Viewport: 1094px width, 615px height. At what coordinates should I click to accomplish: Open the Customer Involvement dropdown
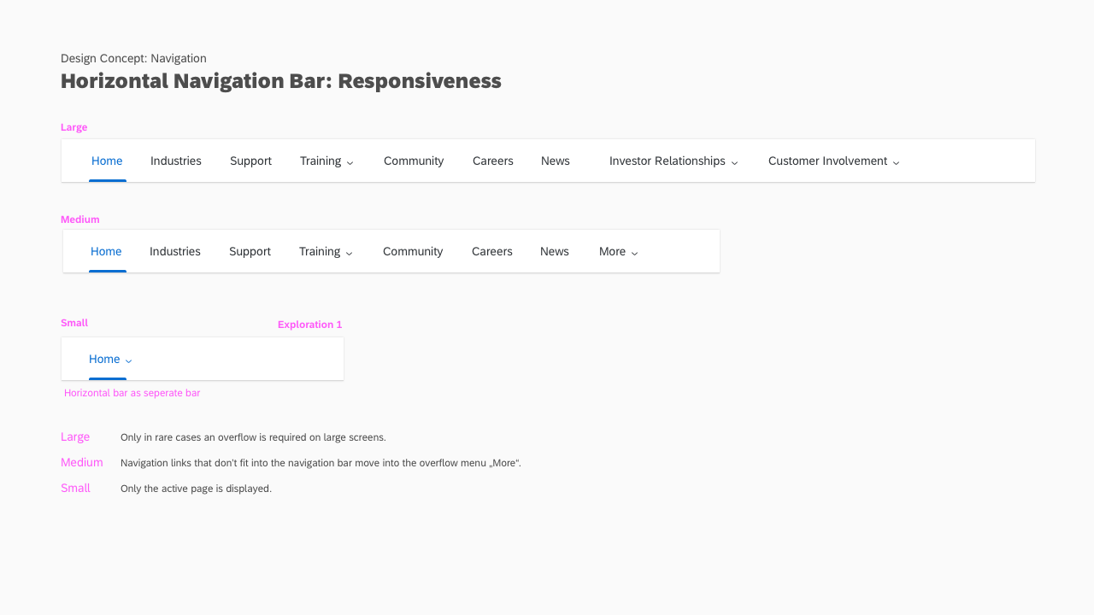pyautogui.click(x=832, y=161)
